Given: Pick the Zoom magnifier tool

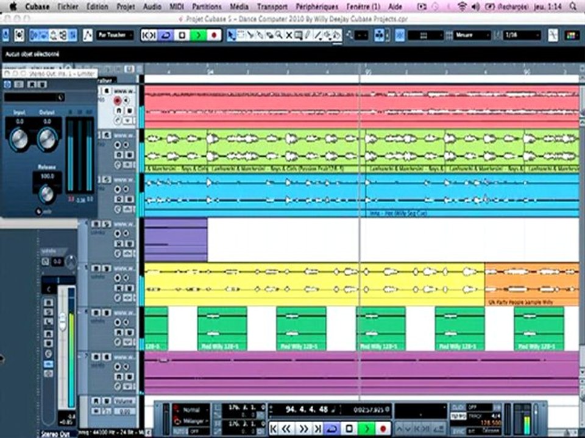Looking at the screenshot, I should (279, 35).
